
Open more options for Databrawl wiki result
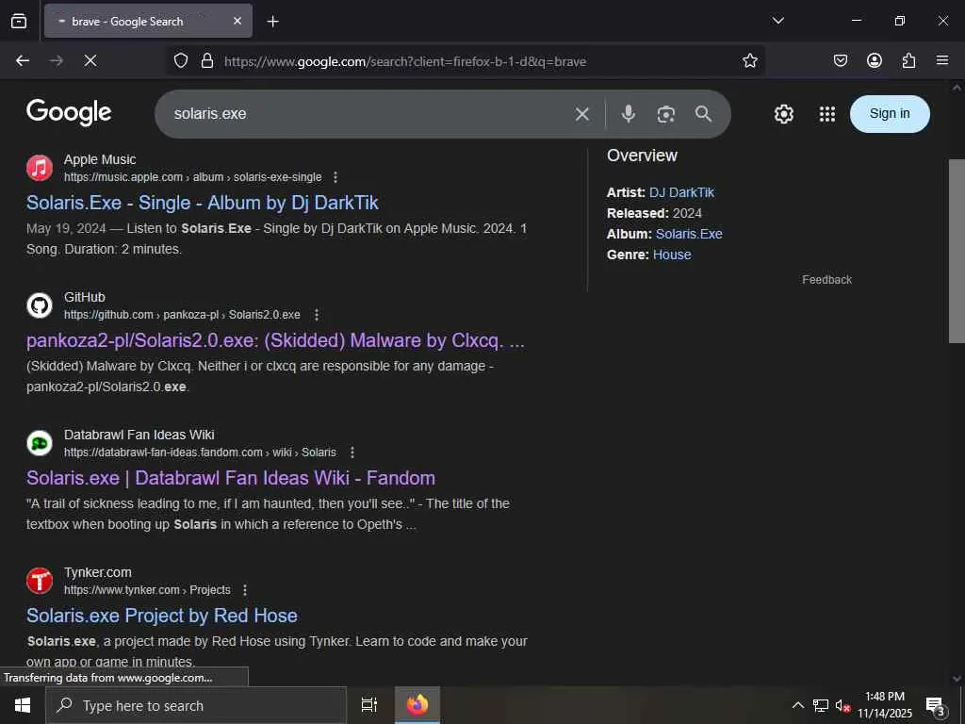click(352, 452)
